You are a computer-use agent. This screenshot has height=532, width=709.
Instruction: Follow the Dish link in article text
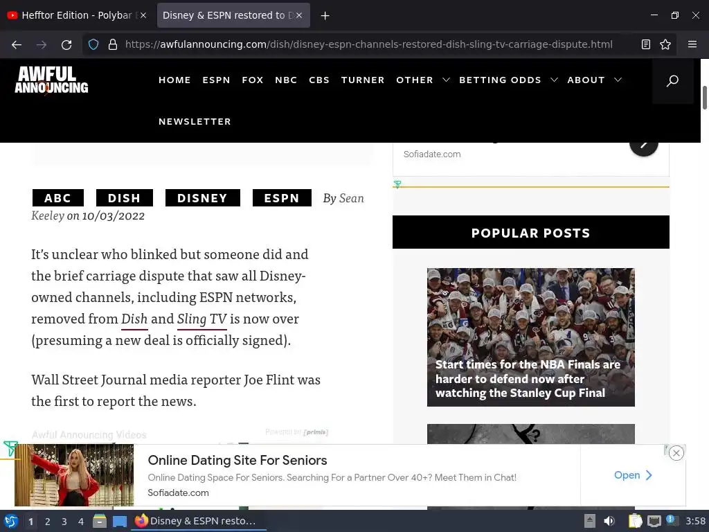(x=134, y=319)
